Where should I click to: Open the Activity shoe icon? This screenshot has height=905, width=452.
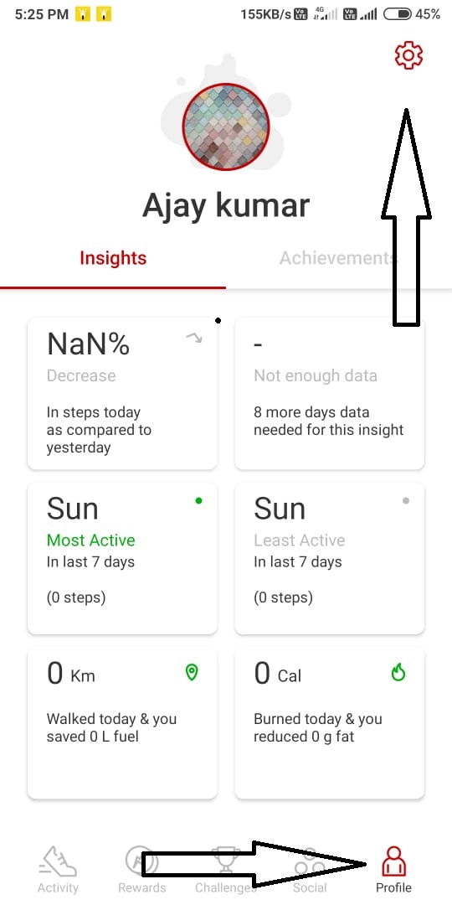[58, 861]
